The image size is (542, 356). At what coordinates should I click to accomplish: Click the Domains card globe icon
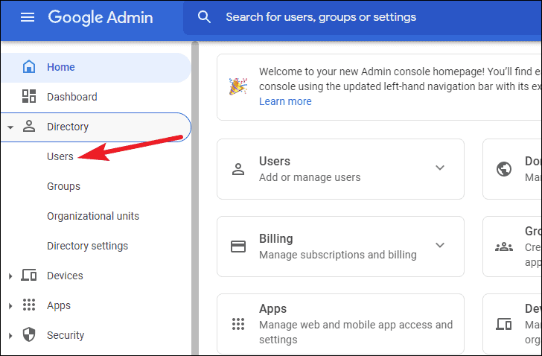(x=504, y=169)
